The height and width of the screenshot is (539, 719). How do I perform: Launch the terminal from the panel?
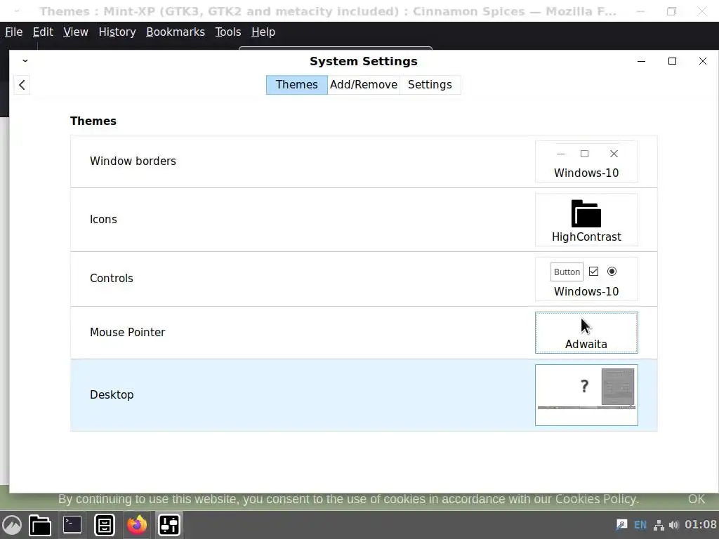coord(72,525)
